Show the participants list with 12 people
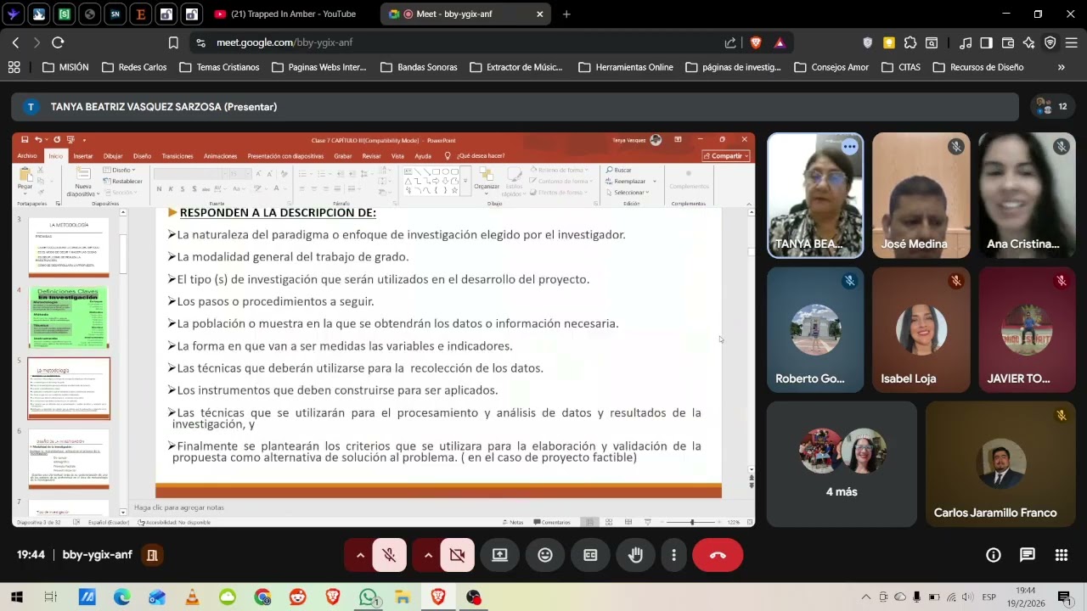The width and height of the screenshot is (1087, 611). pos(1052,107)
